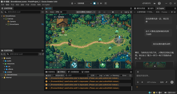Open the Copilot more options ellipsis
177x94 pixels.
[x=169, y=12]
